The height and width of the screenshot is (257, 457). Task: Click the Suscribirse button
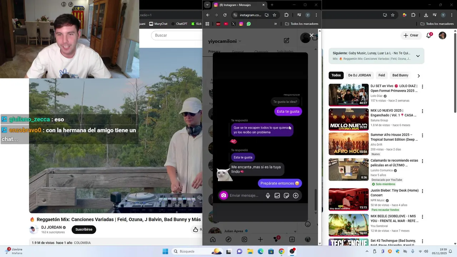[x=84, y=230]
